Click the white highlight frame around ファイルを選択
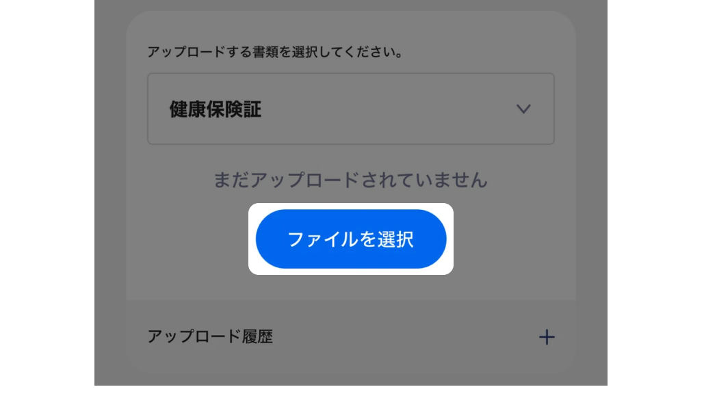Image resolution: width=704 pixels, height=400 pixels. tap(351, 206)
